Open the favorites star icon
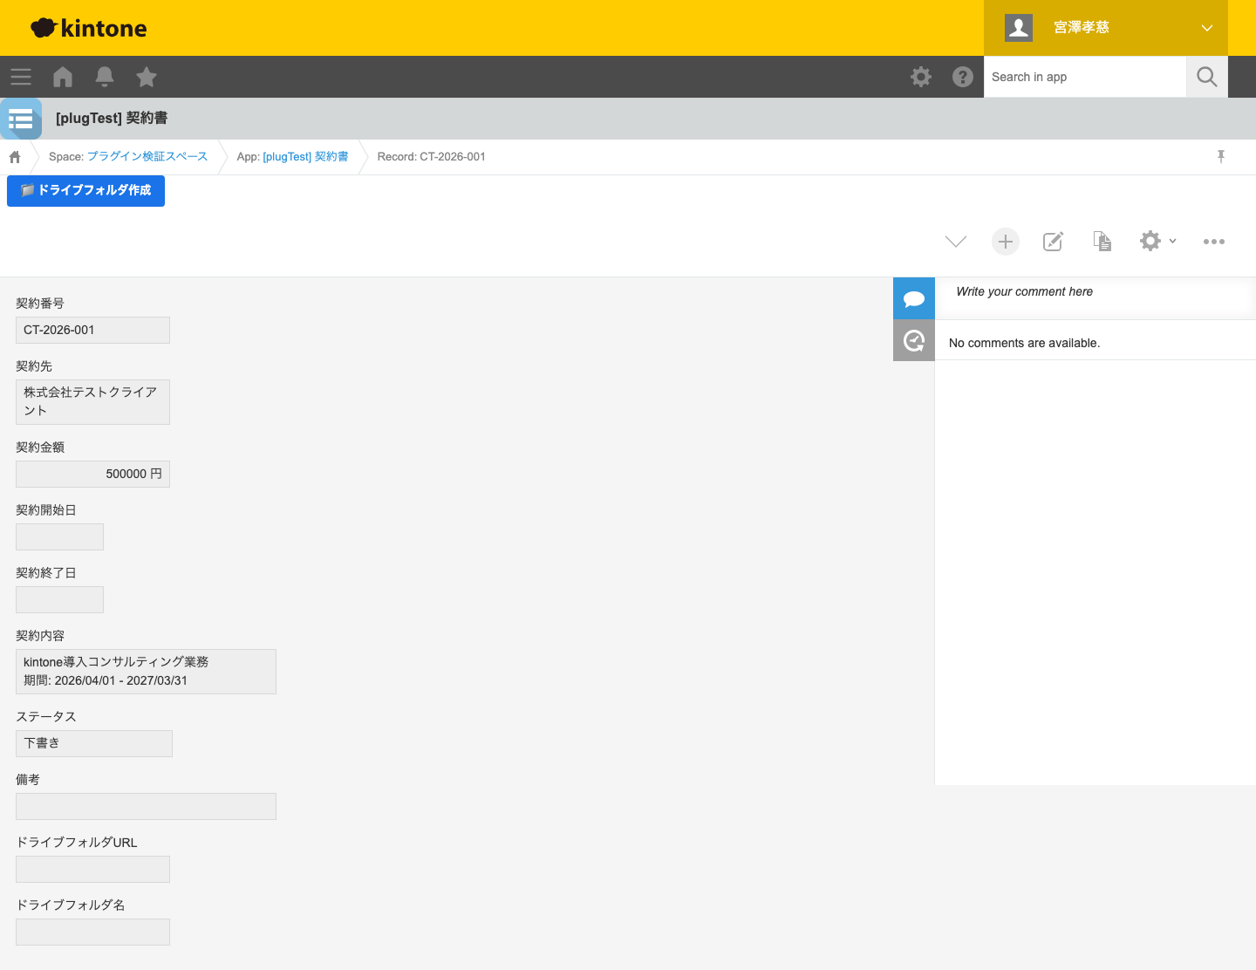 point(147,77)
